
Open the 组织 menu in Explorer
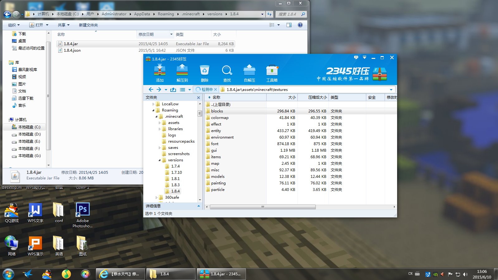tap(14, 25)
